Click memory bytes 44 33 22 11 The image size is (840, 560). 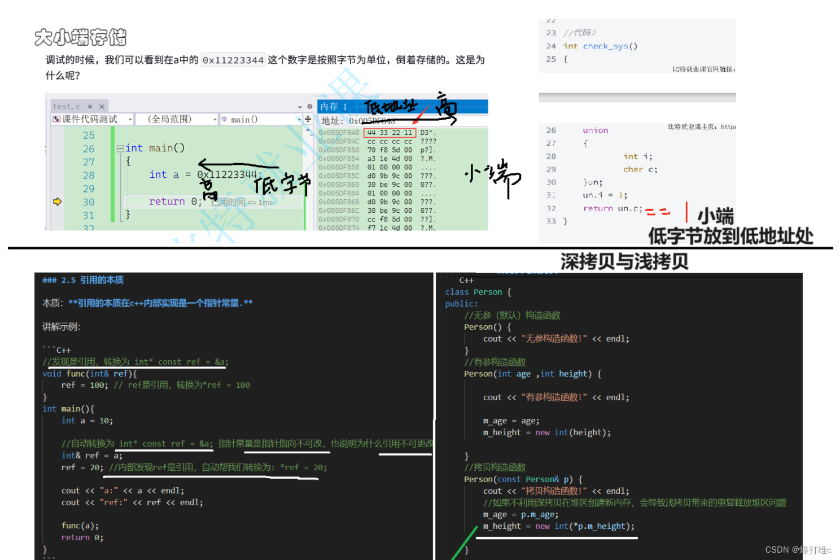click(390, 133)
